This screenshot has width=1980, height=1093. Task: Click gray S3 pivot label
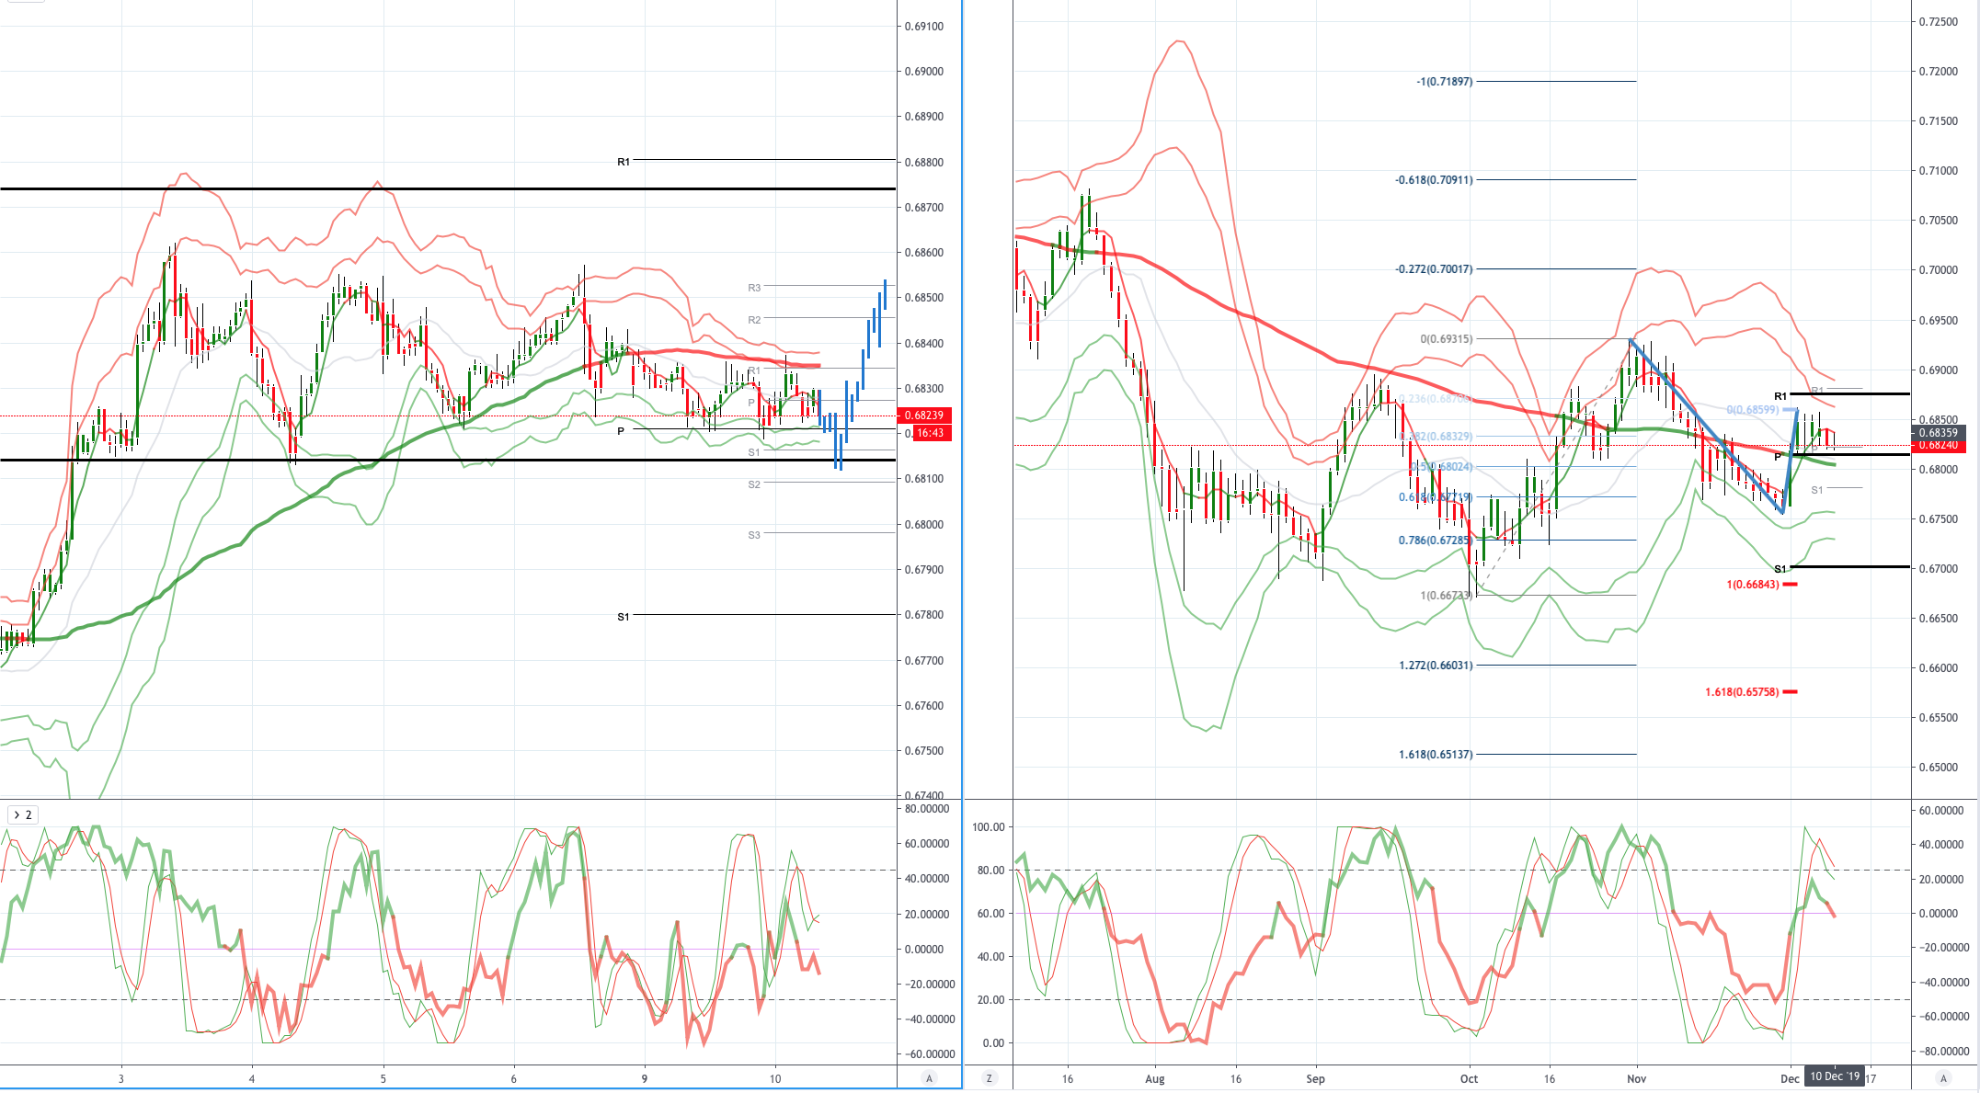pyautogui.click(x=754, y=535)
